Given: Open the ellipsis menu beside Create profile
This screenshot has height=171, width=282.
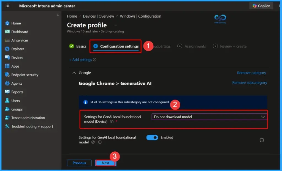Looking at the screenshot, I should pos(115,25).
